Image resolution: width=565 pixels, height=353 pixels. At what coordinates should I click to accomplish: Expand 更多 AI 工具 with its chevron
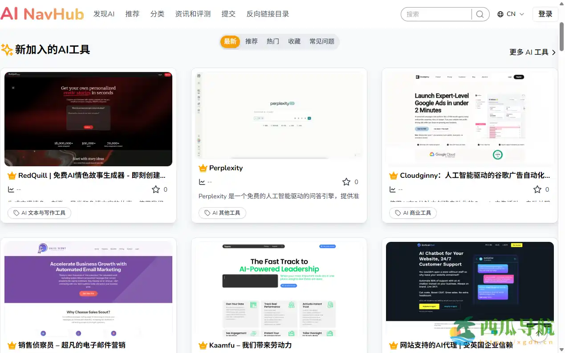point(532,52)
